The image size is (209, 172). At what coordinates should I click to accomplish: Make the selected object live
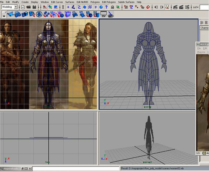pyautogui.click(x=148, y=7)
